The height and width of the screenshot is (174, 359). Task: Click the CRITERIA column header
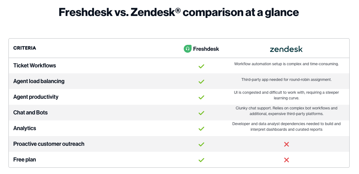(24, 48)
